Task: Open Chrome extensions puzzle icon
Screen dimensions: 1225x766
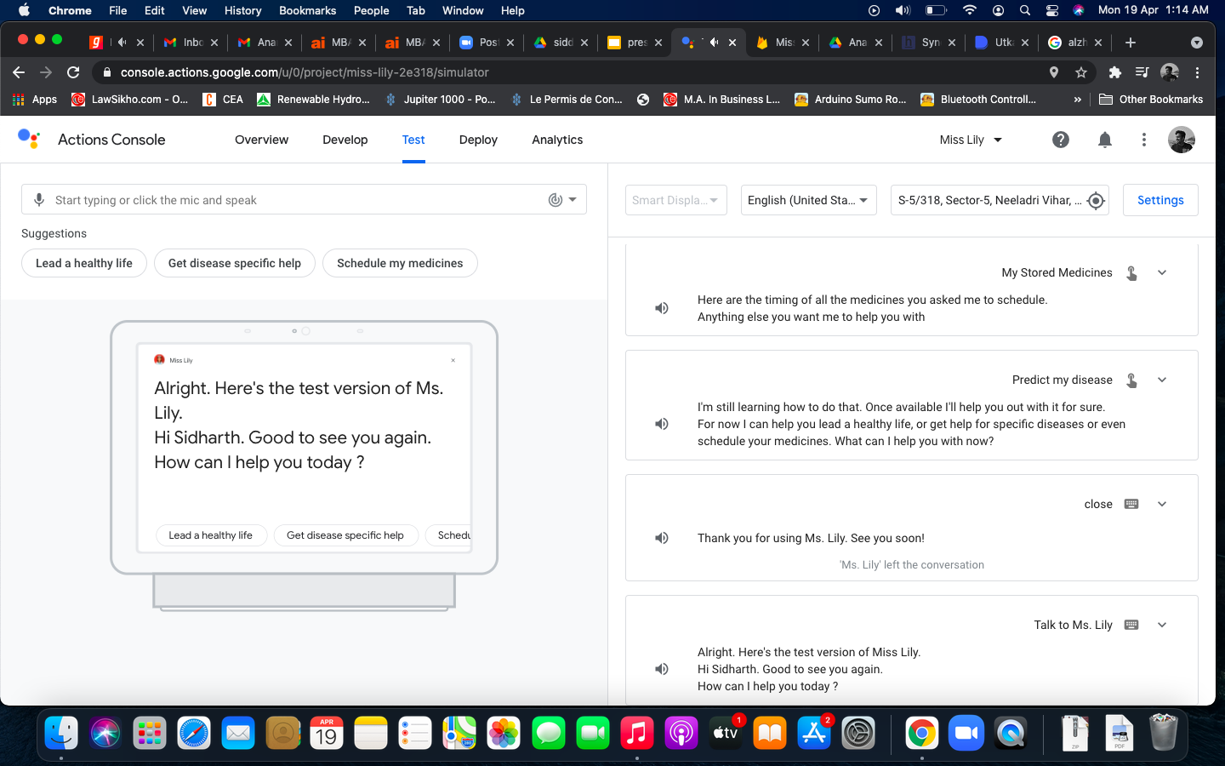Action: pos(1114,72)
